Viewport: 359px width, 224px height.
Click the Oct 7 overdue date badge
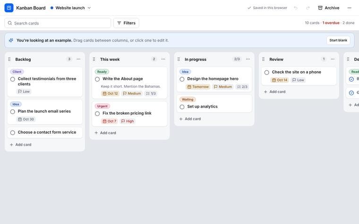click(x=110, y=121)
